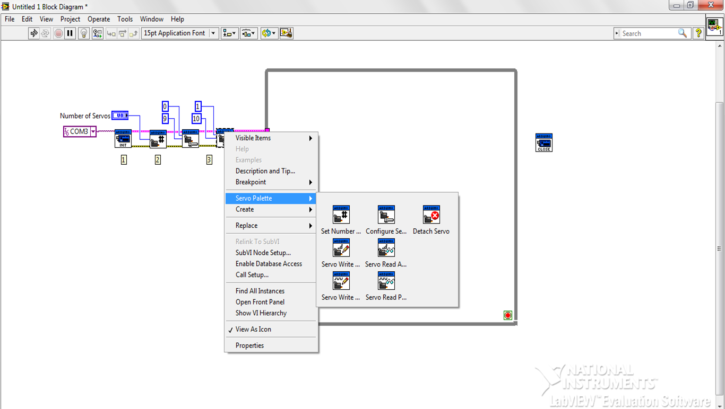Click the Arduino INIT node on the diagram
The image size is (725, 409).
(123, 139)
